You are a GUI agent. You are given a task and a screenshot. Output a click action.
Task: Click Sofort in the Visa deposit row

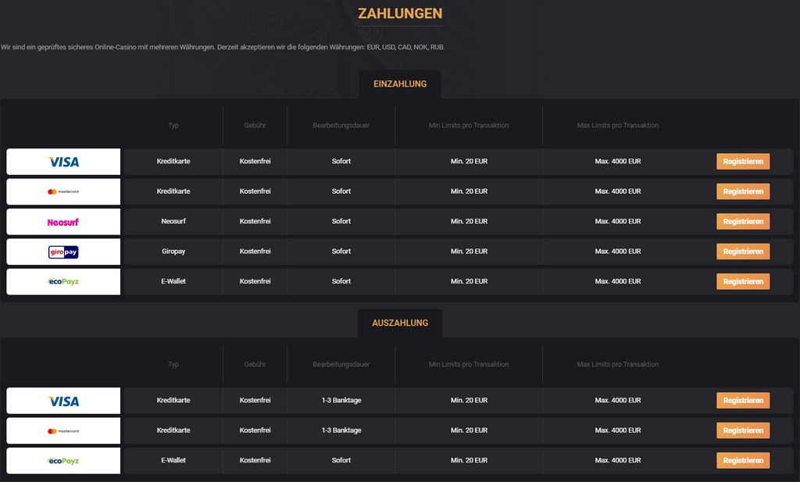341,161
